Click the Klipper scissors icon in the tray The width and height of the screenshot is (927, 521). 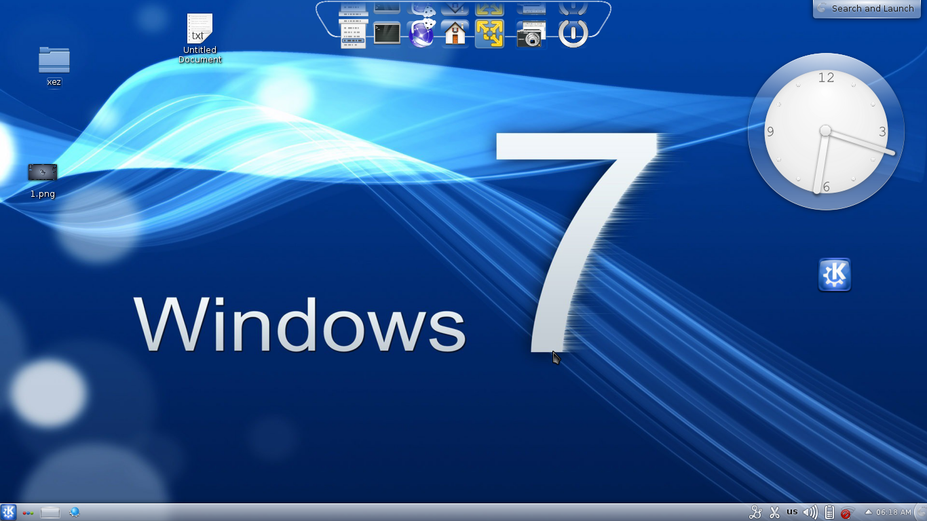click(x=774, y=512)
